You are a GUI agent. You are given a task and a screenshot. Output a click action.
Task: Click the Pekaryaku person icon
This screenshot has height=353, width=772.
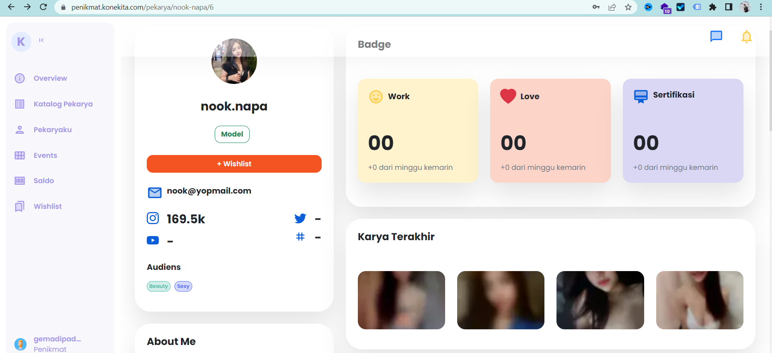coord(20,130)
